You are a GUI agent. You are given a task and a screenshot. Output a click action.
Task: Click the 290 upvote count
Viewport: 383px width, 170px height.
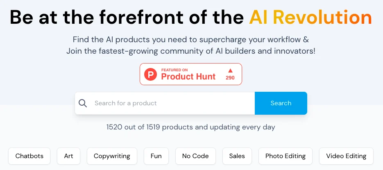point(230,78)
